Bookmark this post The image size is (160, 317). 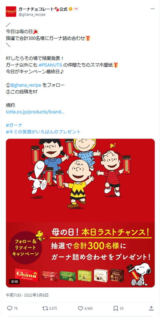116,308
